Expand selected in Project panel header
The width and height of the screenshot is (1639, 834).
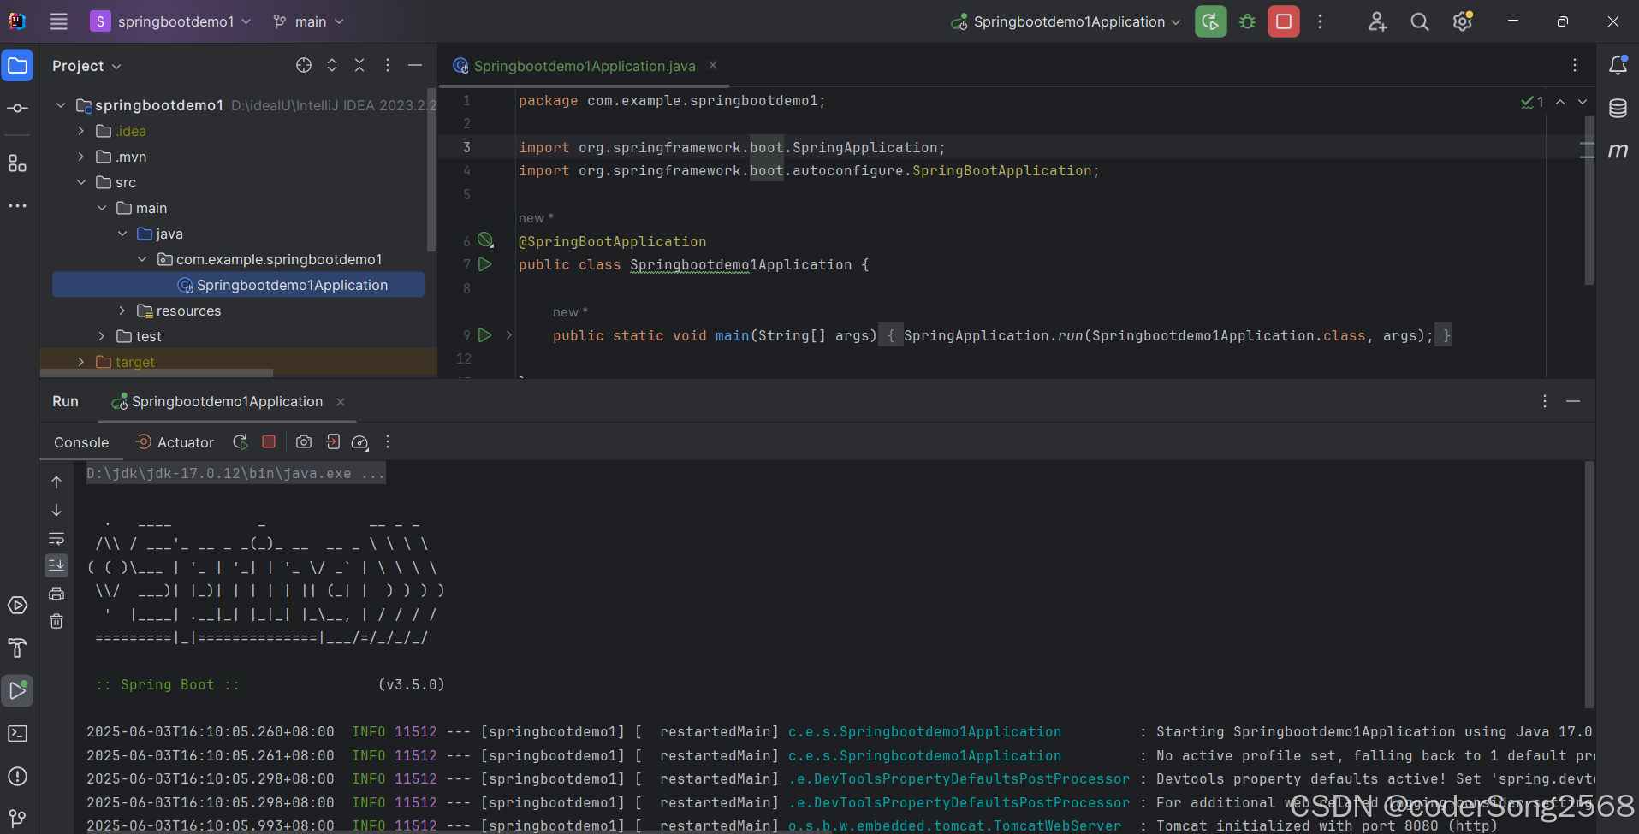[332, 65]
